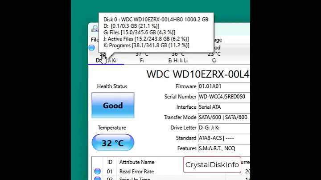Open the File menu
Screen dimensions: 321x180
(x=95, y=40)
